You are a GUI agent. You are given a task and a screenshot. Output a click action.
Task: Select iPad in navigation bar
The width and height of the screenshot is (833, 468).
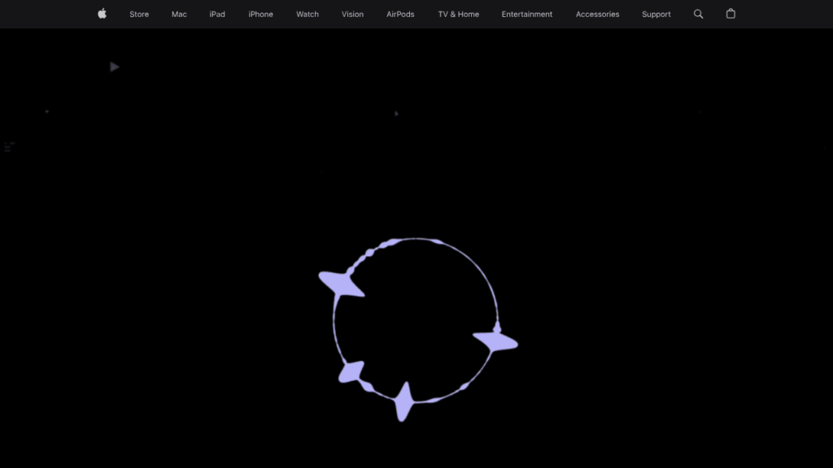[217, 15]
